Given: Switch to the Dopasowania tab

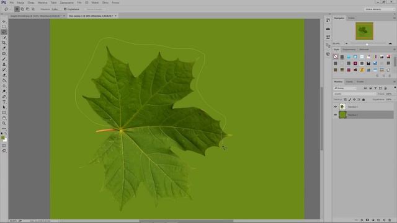Looking at the screenshot, I should (349, 50).
